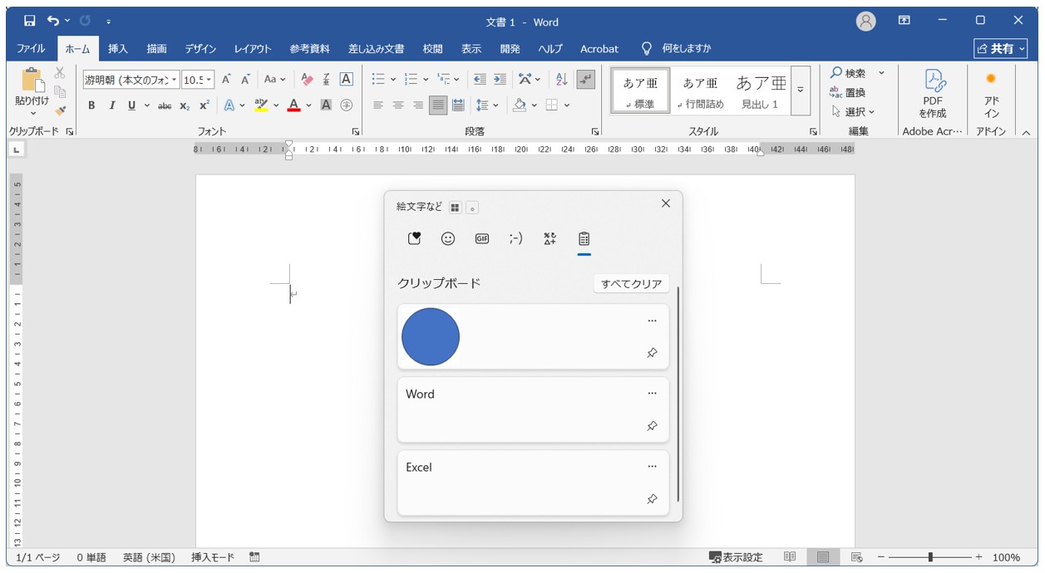Click the すべてクリア button in the clipboard panel
This screenshot has width=1045, height=573.
click(x=632, y=283)
